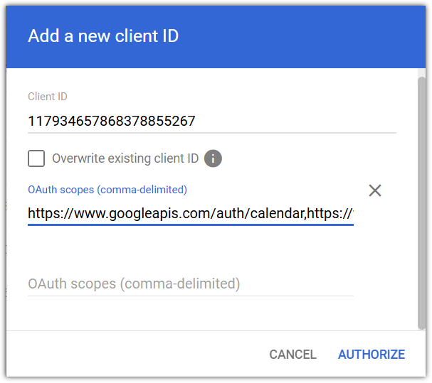
Task: Click blank space left of CANCEL button
Action: pyautogui.click(x=142, y=355)
